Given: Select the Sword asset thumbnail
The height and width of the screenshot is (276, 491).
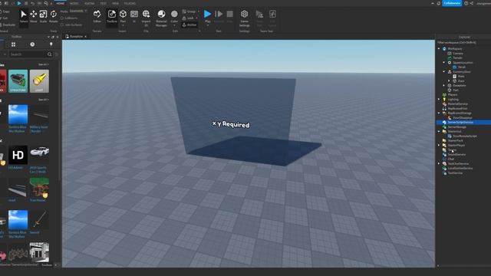Looking at the screenshot, I should [39, 220].
